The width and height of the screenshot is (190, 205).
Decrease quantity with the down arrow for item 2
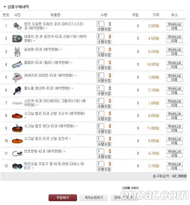[110, 38]
